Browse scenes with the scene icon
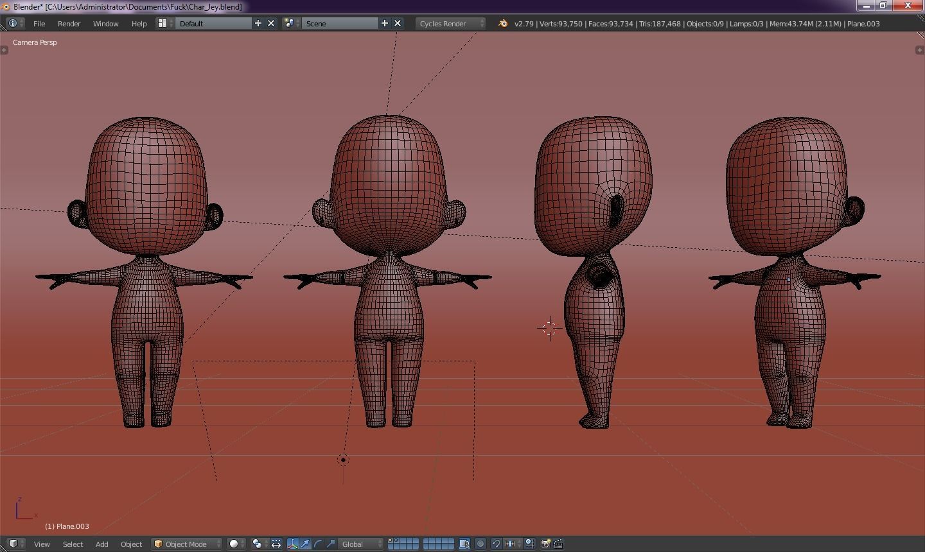The width and height of the screenshot is (925, 552). click(290, 23)
